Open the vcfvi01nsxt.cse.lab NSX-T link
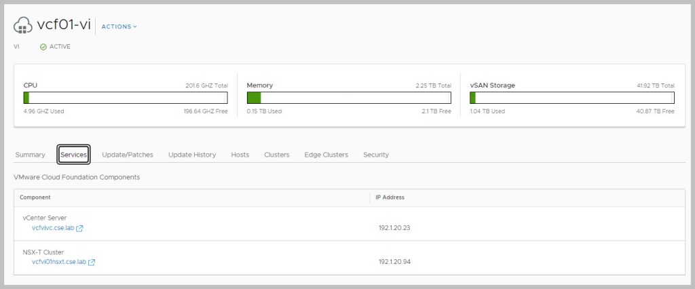This screenshot has width=695, height=289. click(59, 262)
